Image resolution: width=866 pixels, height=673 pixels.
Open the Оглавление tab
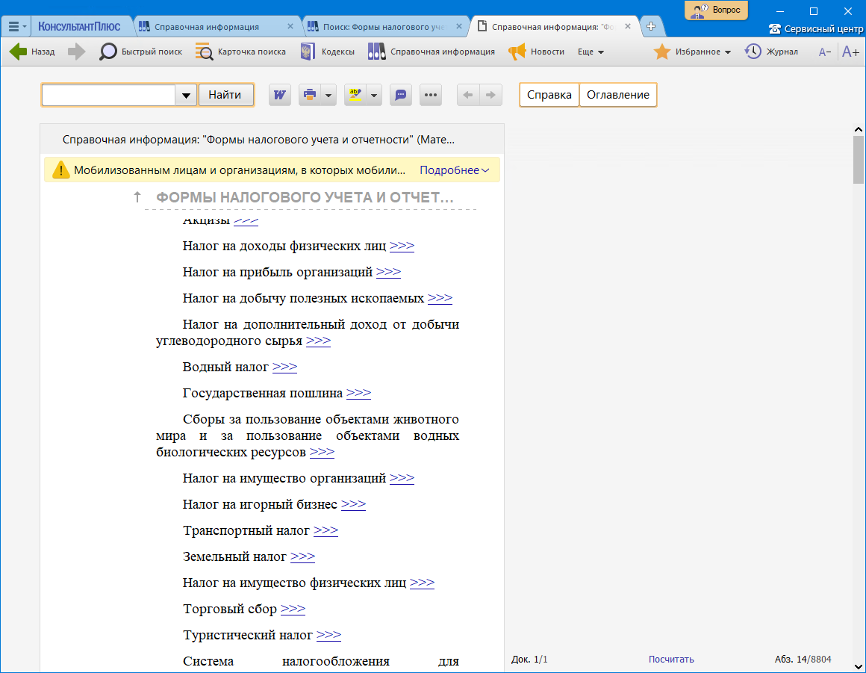(x=618, y=95)
